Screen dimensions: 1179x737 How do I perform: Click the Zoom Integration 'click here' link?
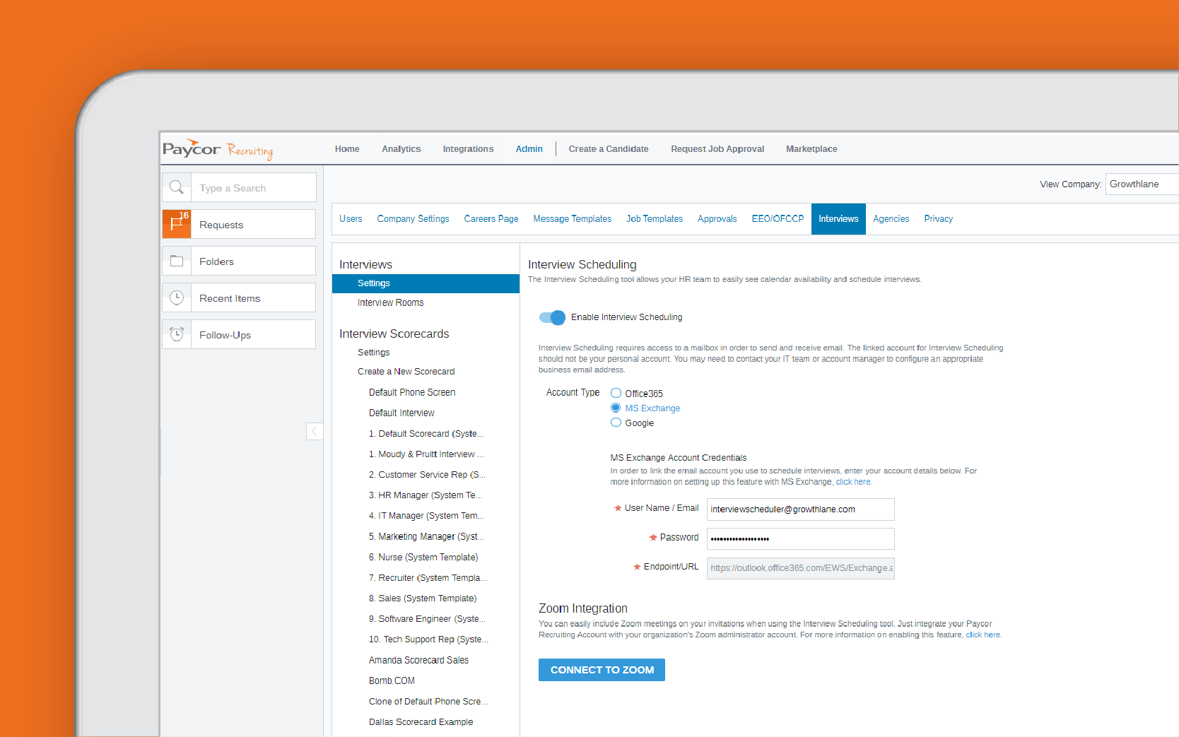983,635
